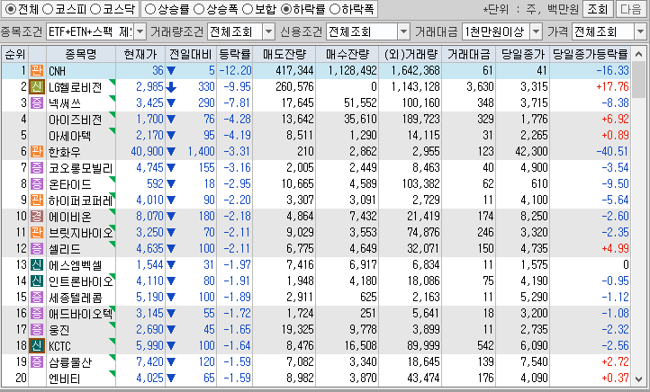The width and height of the screenshot is (650, 392).
Task: Sort by 당일종가등락률 column header
Action: click(x=591, y=54)
